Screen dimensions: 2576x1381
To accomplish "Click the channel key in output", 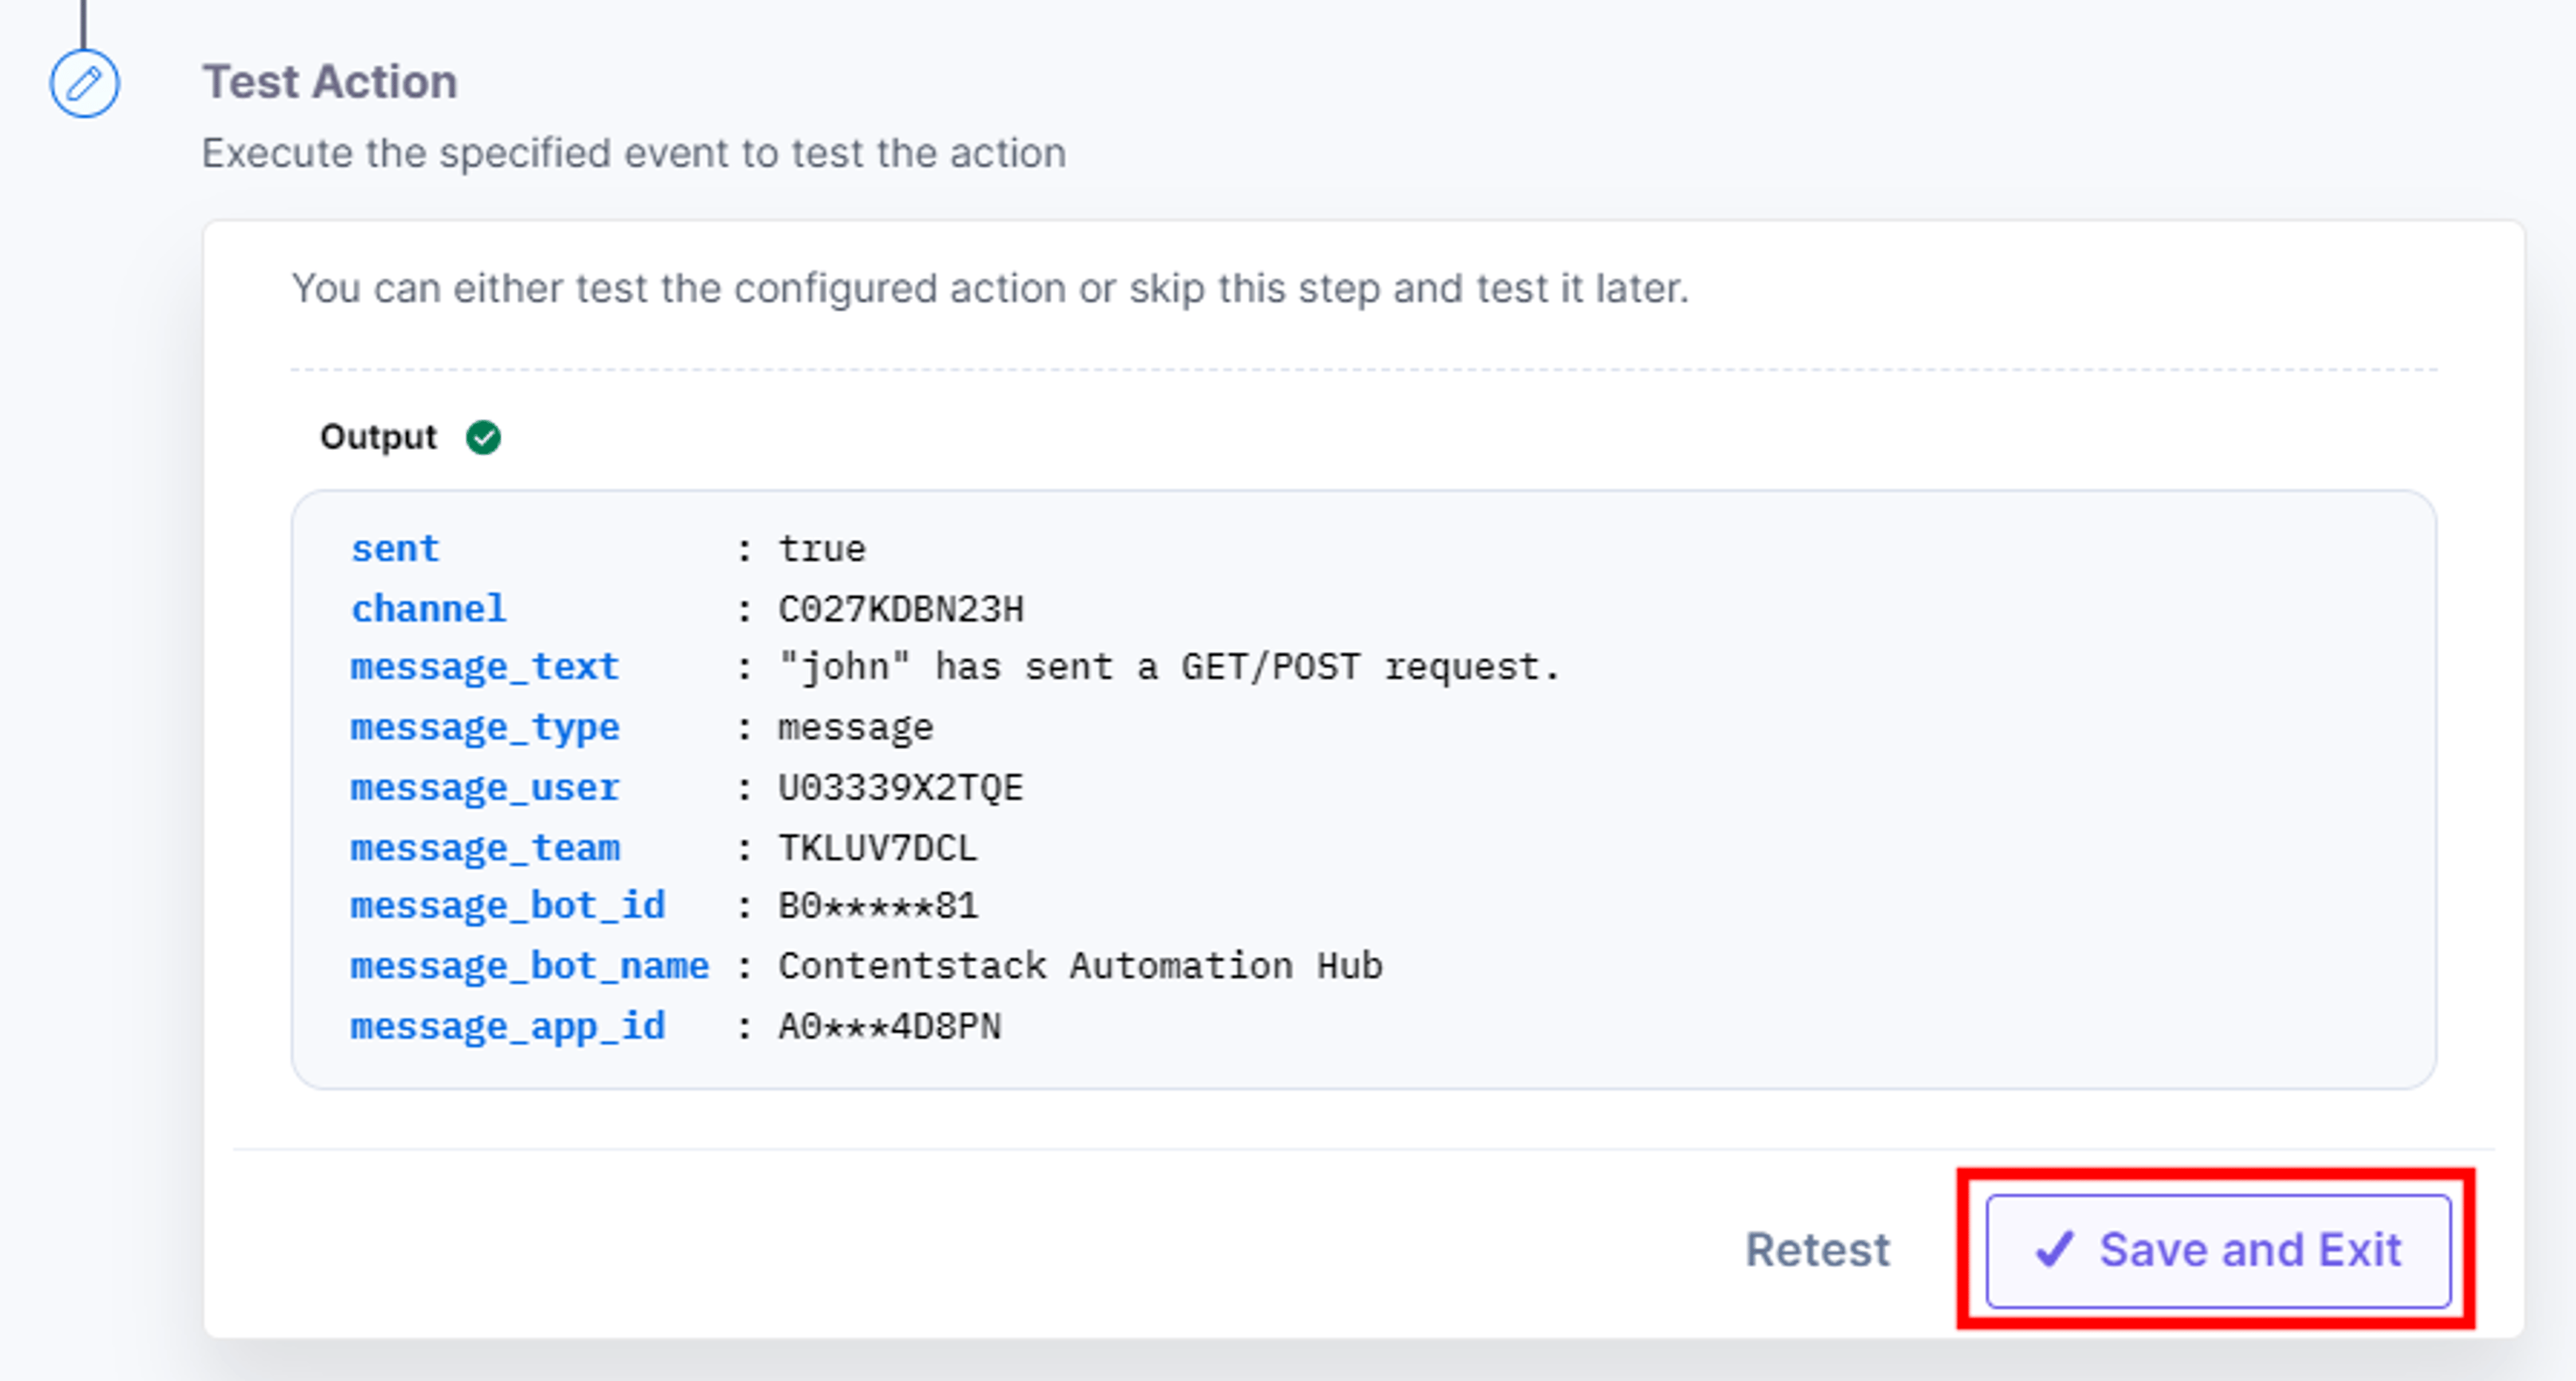I will pos(428,609).
